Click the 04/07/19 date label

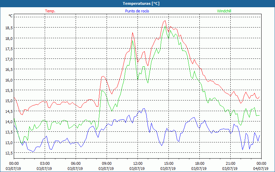261,169
